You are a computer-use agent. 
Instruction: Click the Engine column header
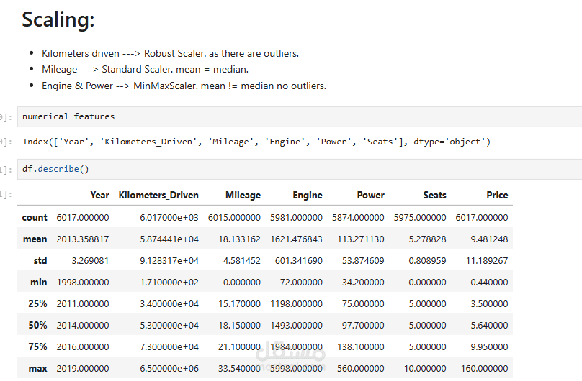click(307, 195)
